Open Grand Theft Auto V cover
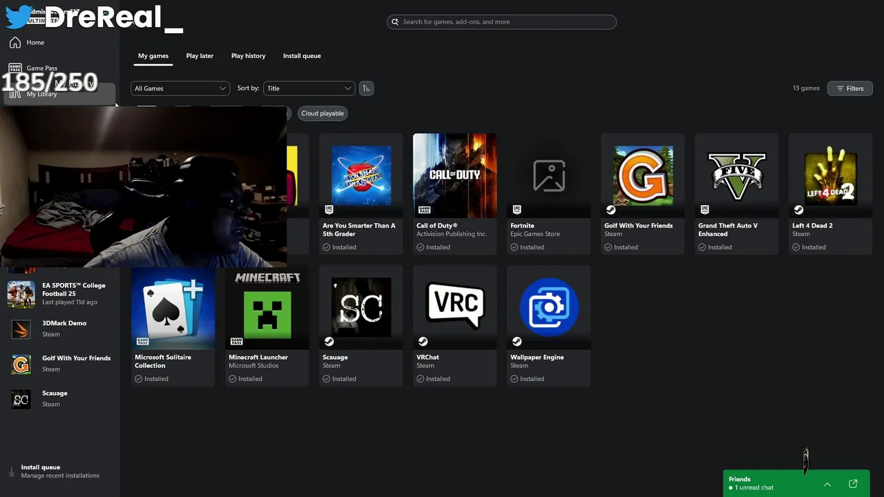884x497 pixels. pyautogui.click(x=737, y=175)
